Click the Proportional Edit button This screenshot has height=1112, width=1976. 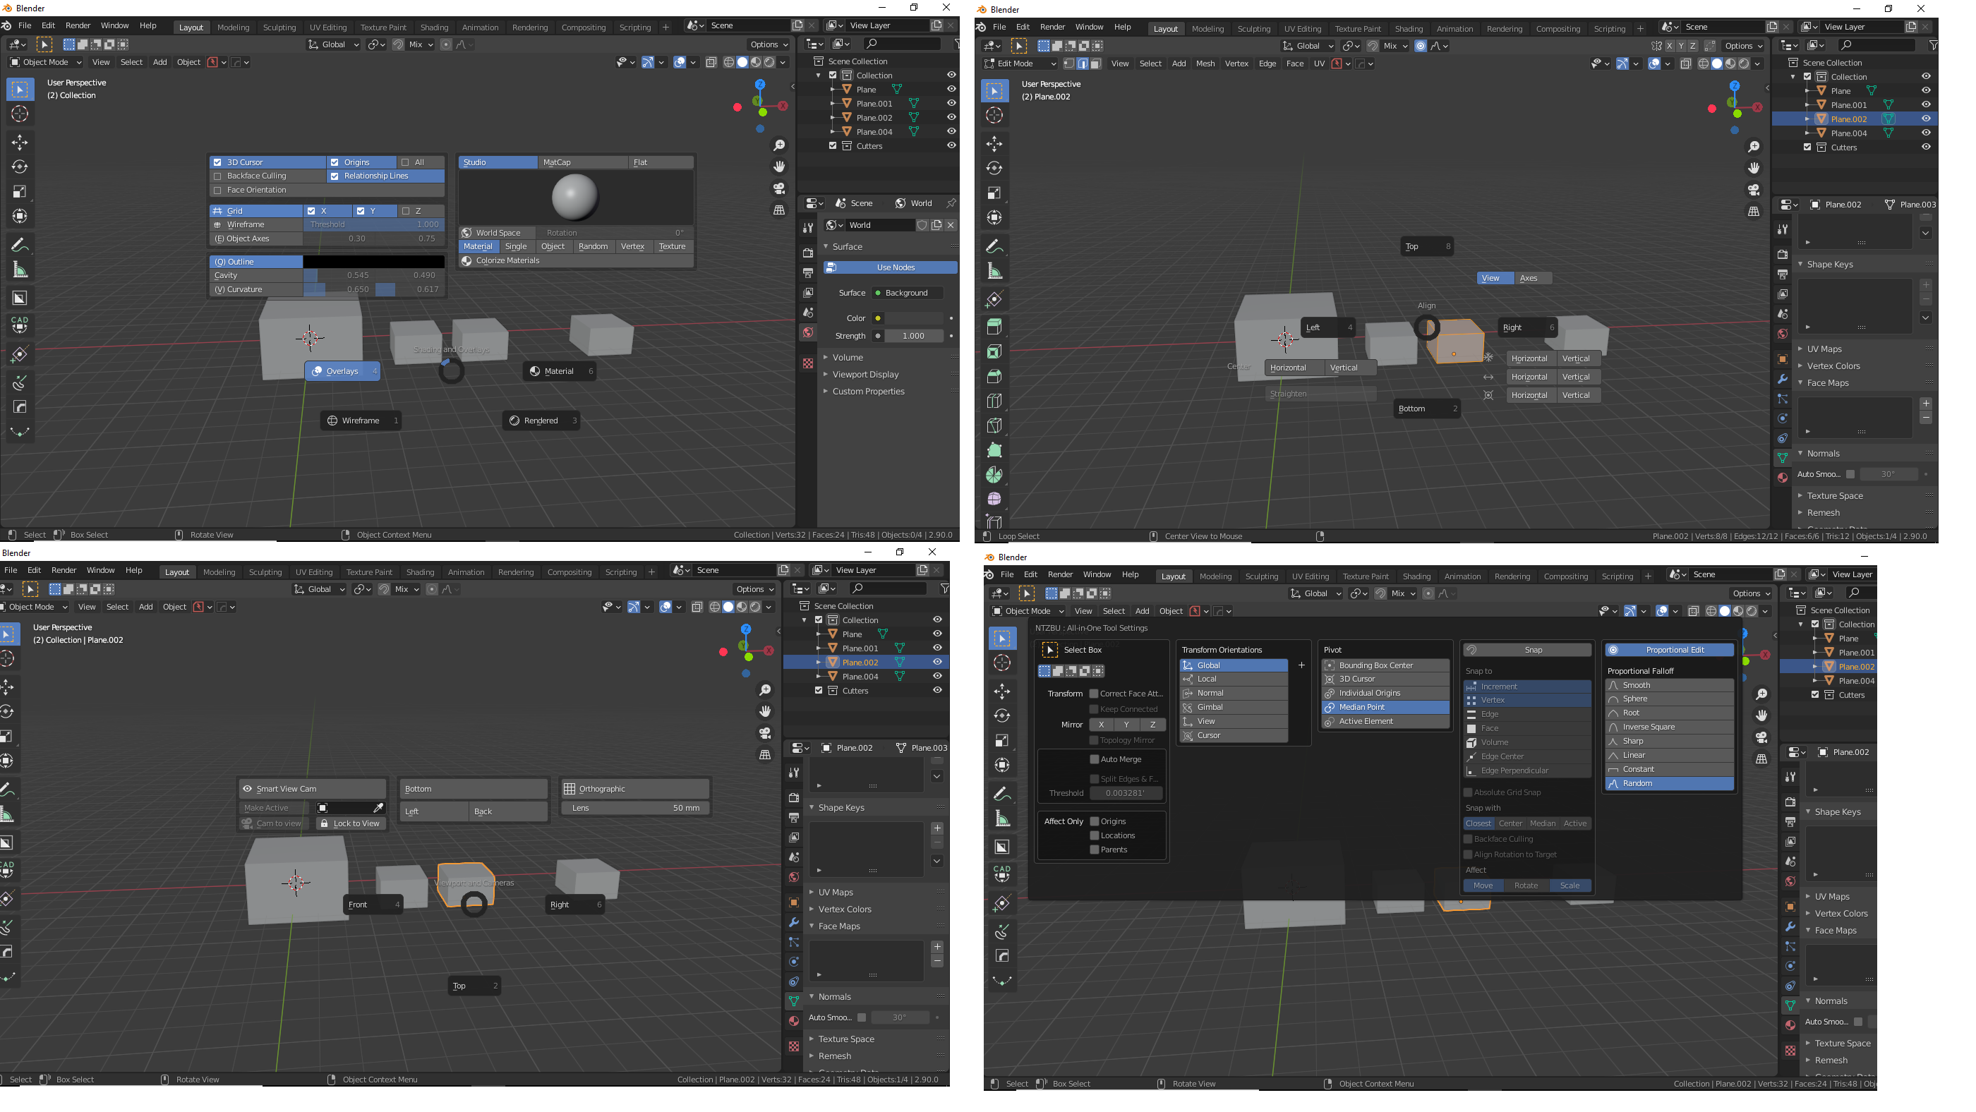[1669, 650]
